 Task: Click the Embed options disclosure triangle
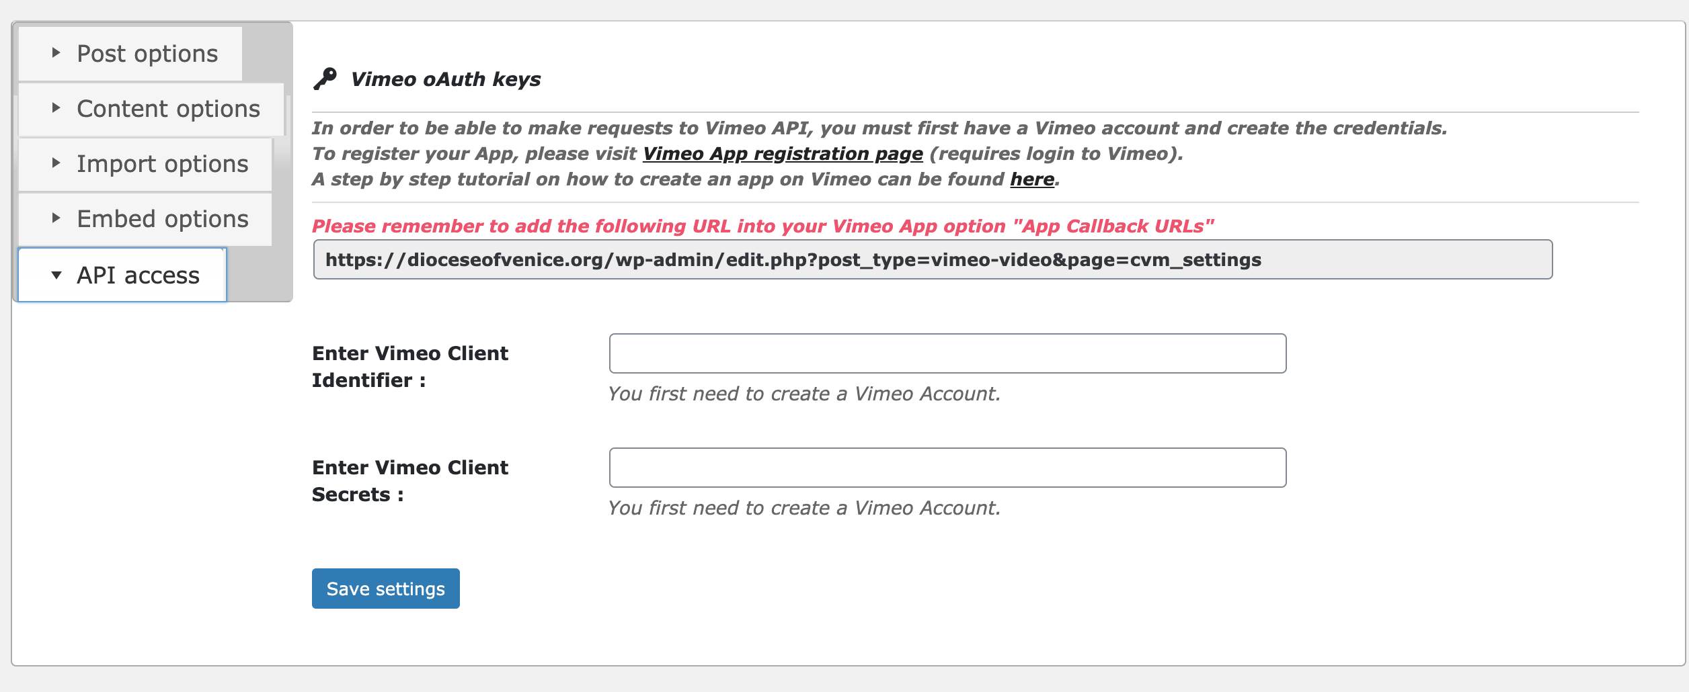pos(56,218)
